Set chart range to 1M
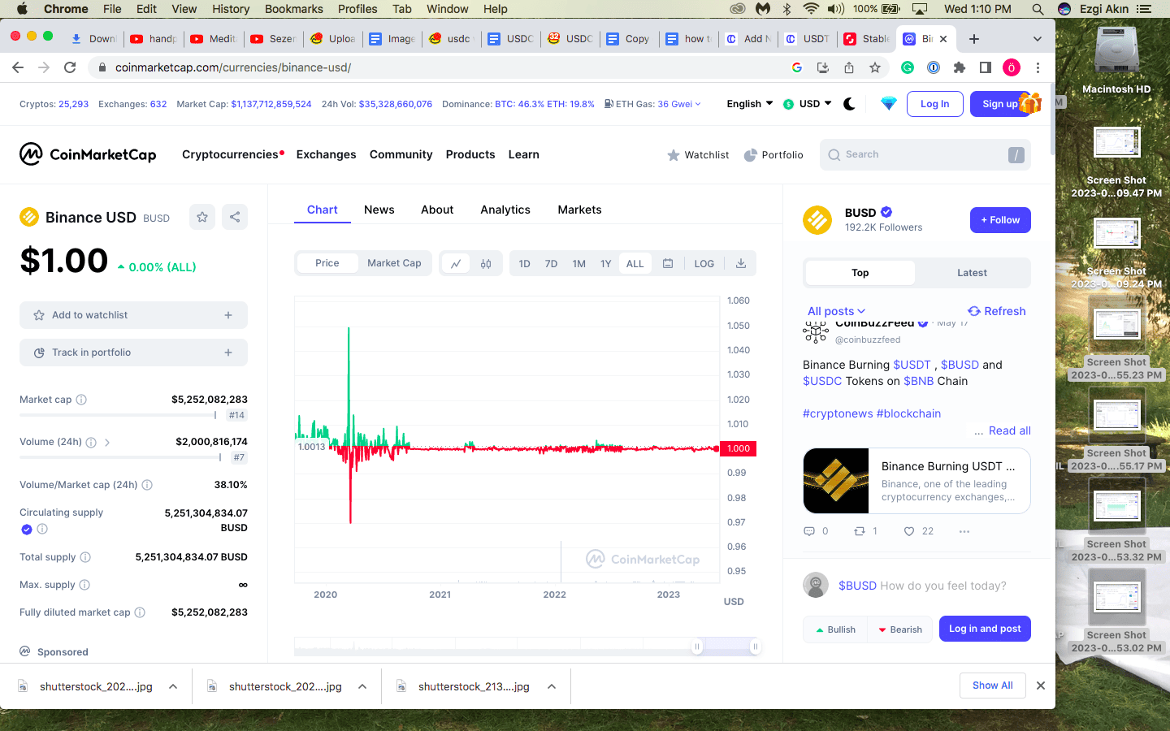 pyautogui.click(x=578, y=264)
